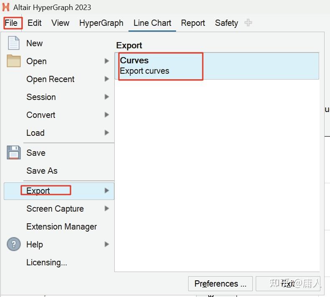Choose Save As from File menu
Viewport: 330px width, 297px height.
point(42,171)
